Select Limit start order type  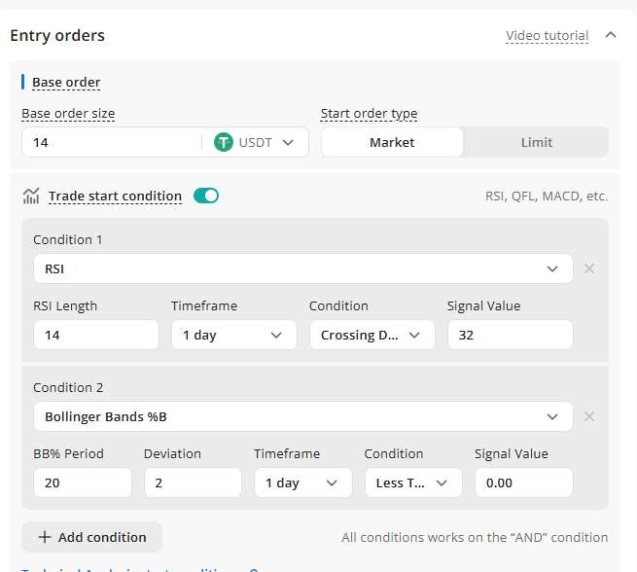tap(536, 142)
